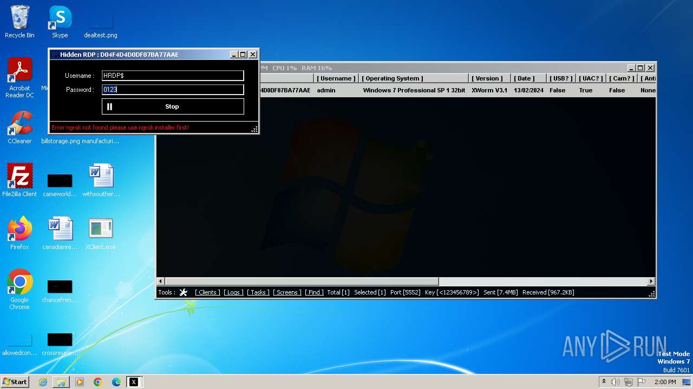The width and height of the screenshot is (693, 389).
Task: Open the Google Chrome desktop shortcut
Action: [19, 290]
